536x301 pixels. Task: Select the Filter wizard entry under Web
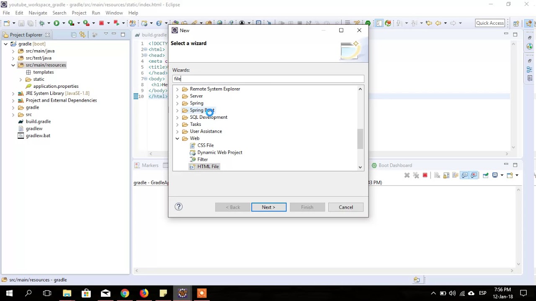pos(199,160)
